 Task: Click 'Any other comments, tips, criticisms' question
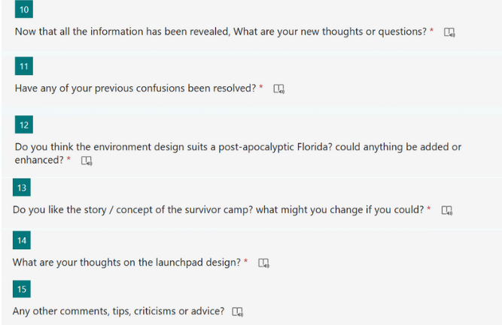click(x=118, y=311)
